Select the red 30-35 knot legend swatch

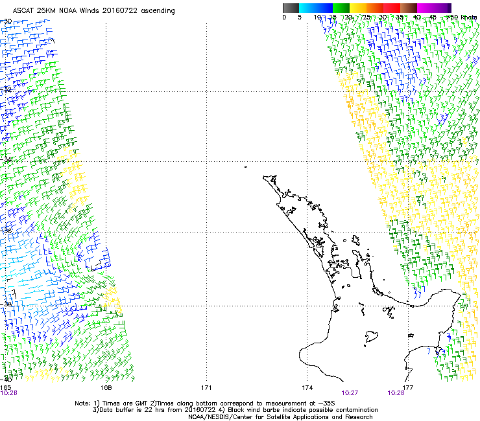(392, 8)
